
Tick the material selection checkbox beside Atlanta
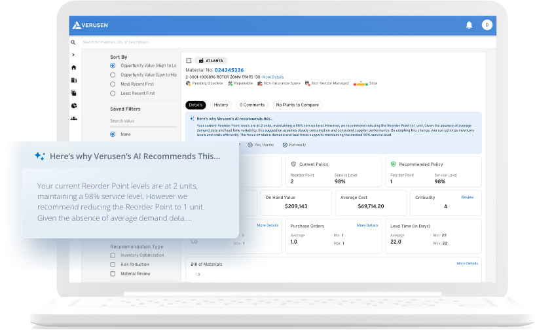point(189,61)
